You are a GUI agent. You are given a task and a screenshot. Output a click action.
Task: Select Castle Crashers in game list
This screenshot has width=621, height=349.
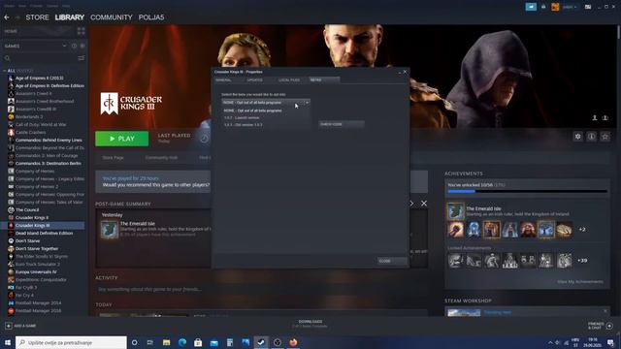(30, 132)
